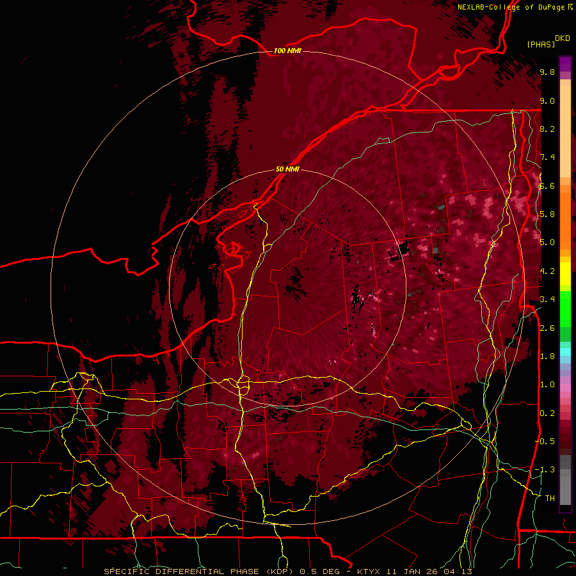Click the "04:13" time in caption

[x=458, y=572]
